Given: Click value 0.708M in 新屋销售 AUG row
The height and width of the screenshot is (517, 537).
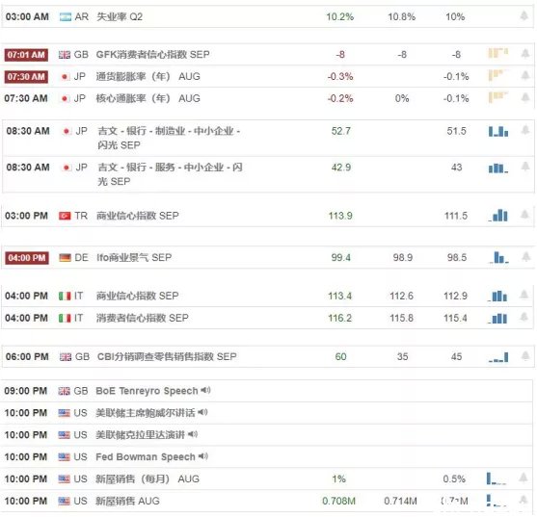Looking at the screenshot, I should [338, 501].
